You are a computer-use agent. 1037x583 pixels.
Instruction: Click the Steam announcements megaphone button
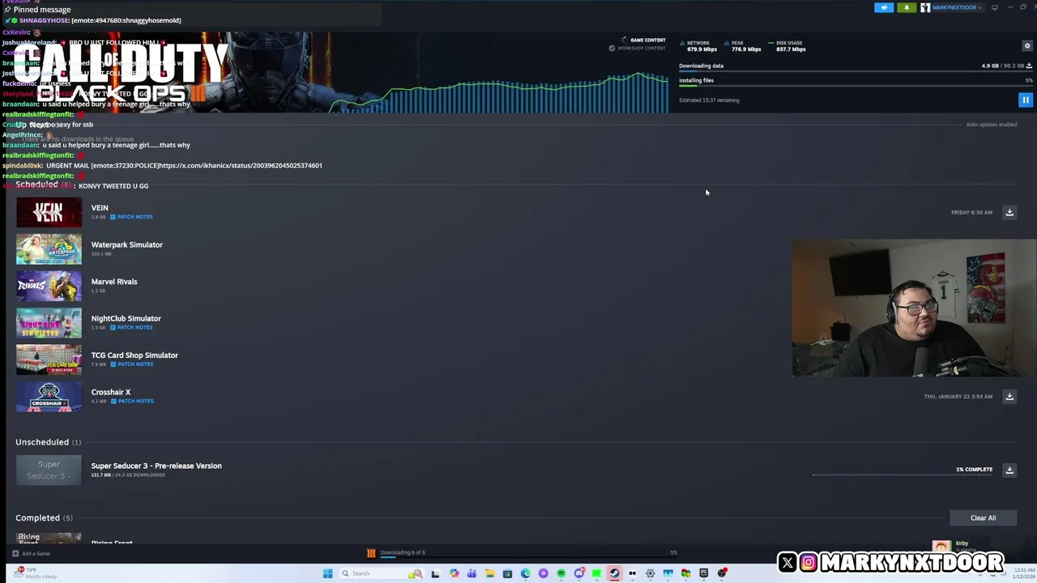click(884, 7)
